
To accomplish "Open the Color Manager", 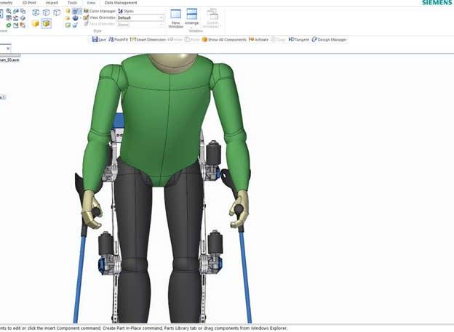I will click(x=100, y=11).
